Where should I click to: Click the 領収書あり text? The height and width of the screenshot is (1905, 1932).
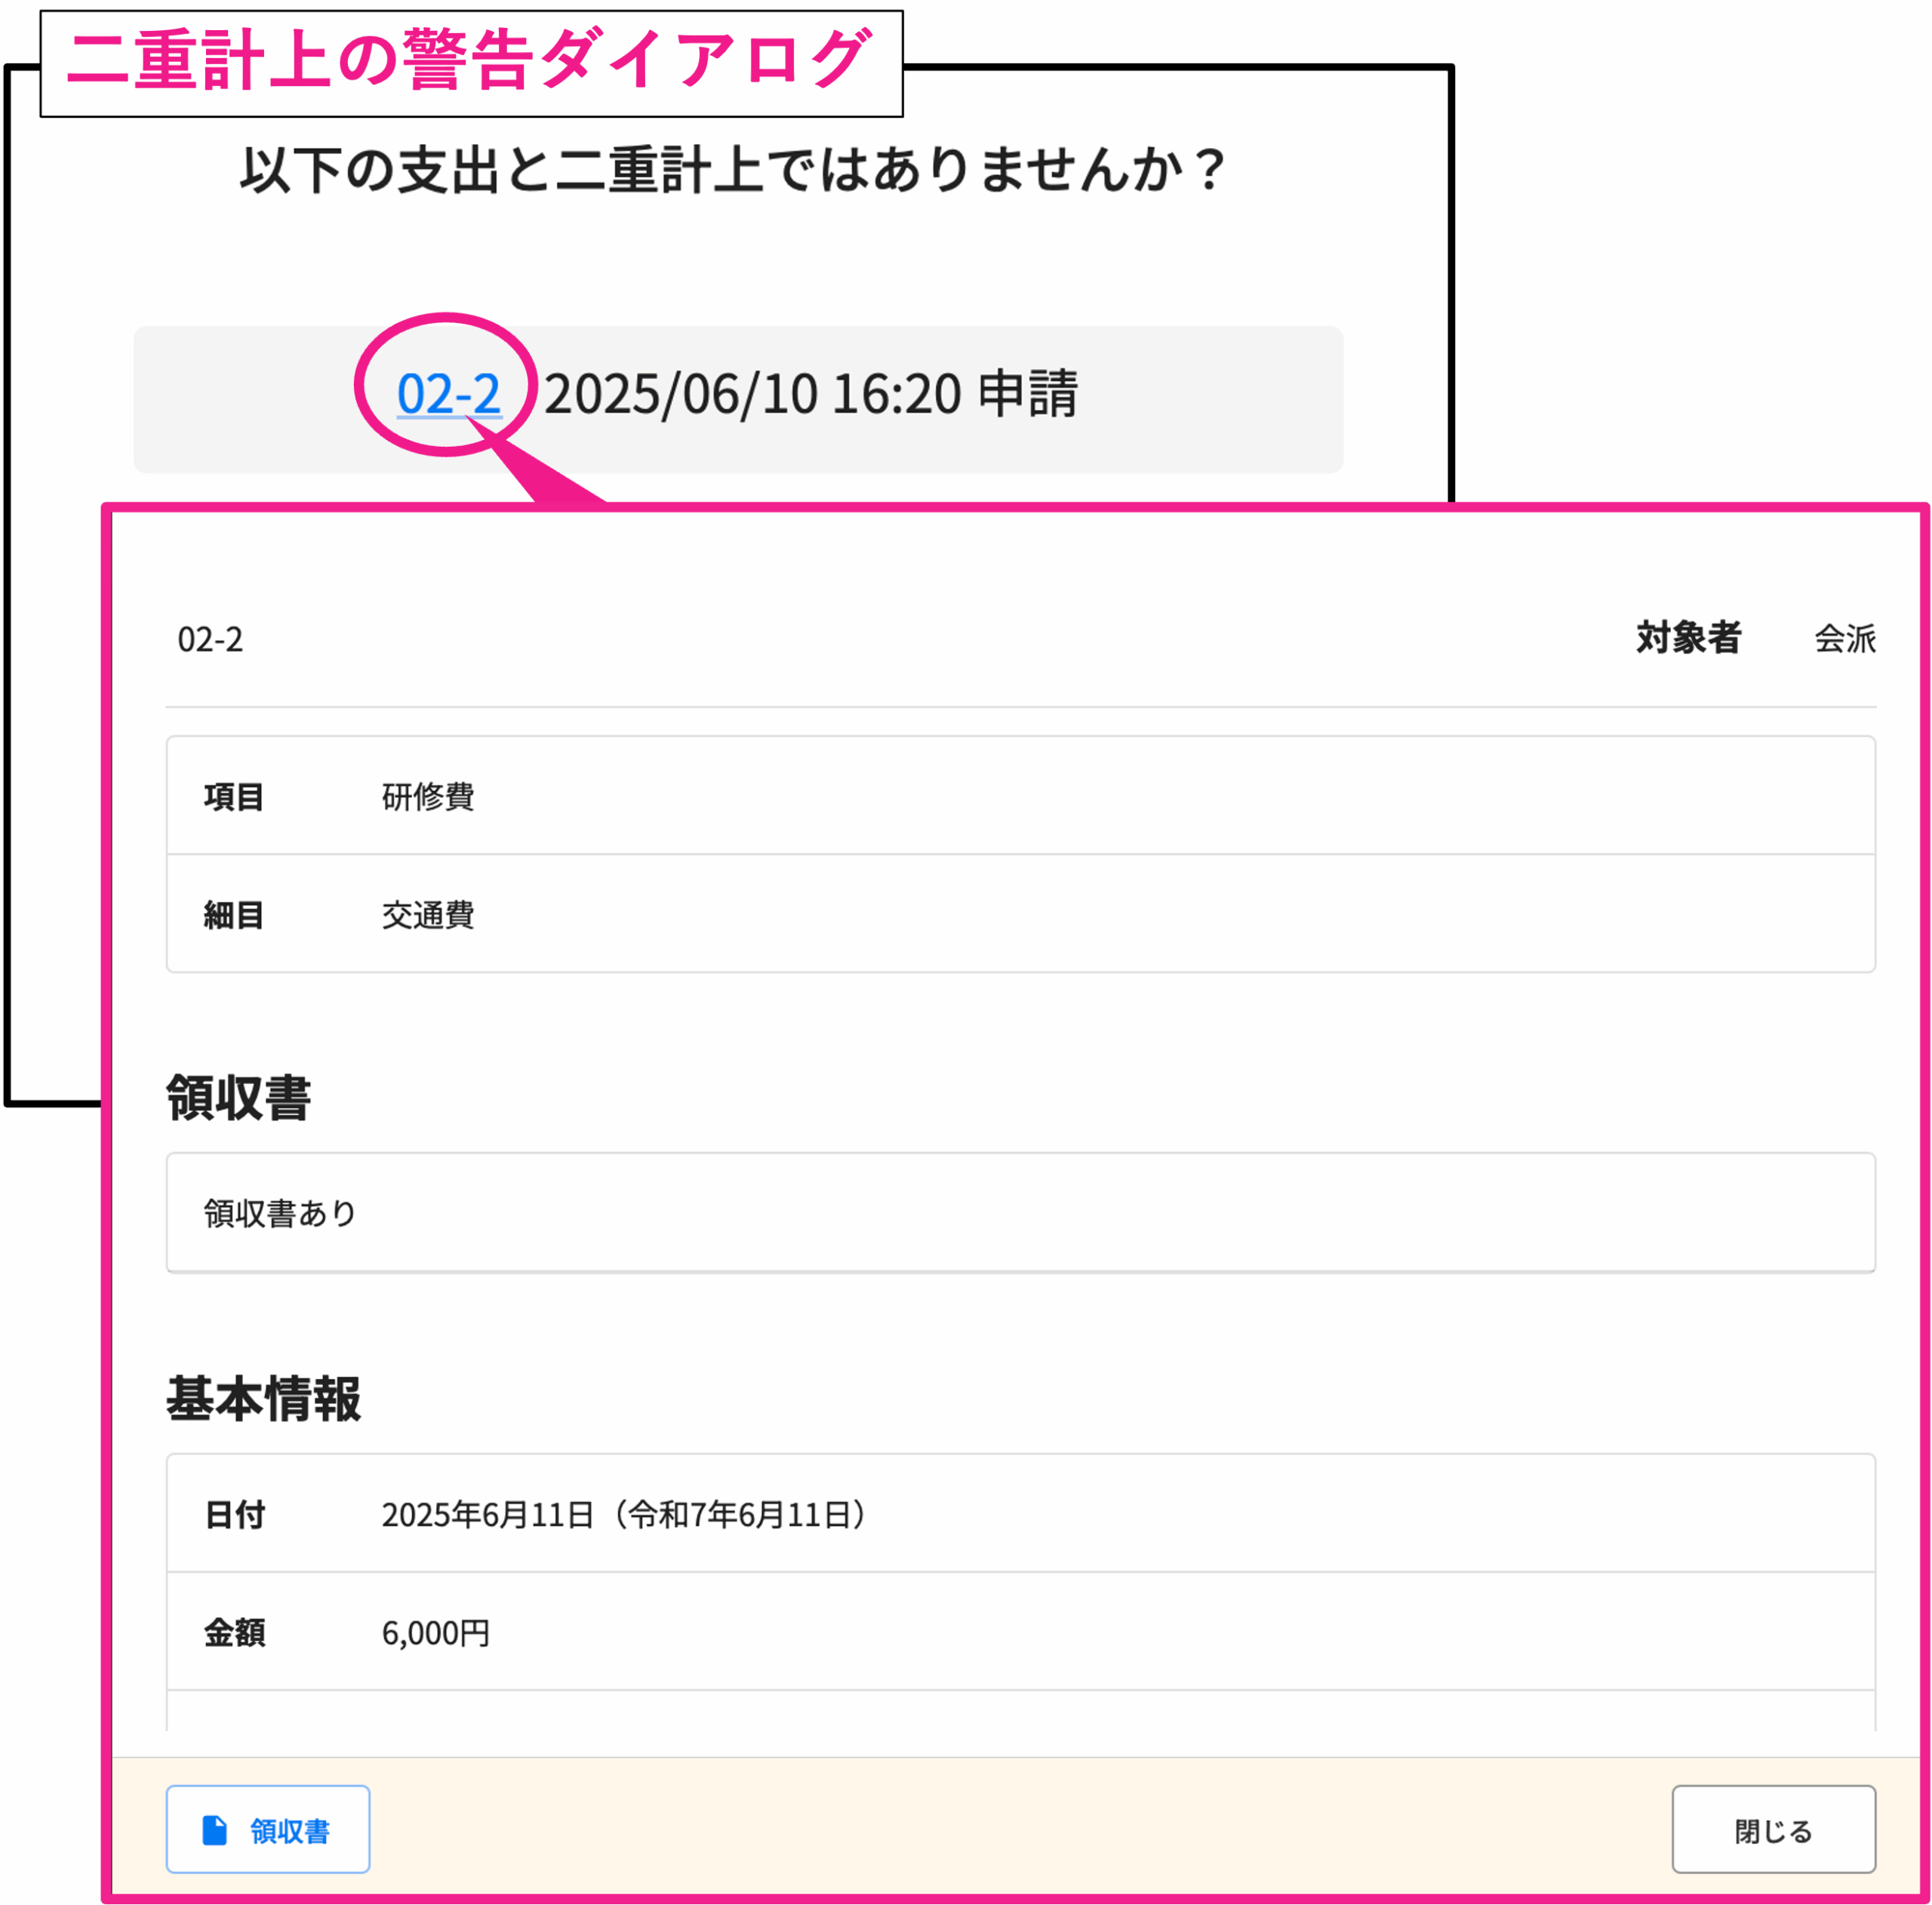click(280, 1212)
